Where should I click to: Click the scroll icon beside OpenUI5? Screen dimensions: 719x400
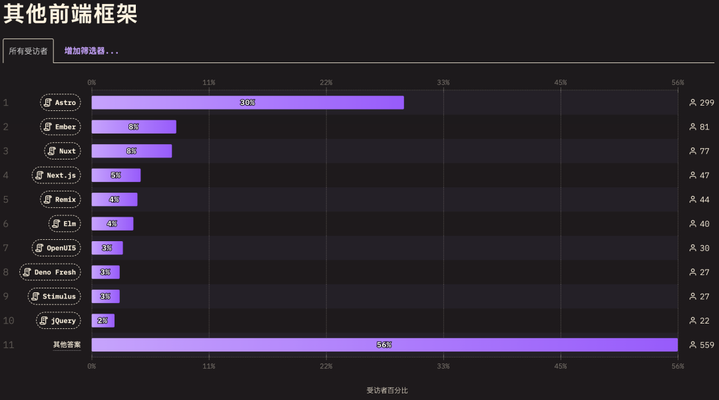point(39,248)
